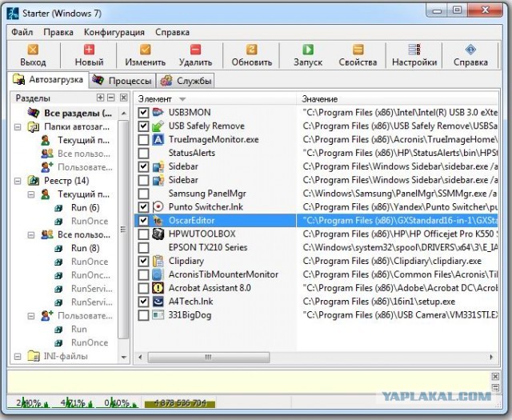Select Run (6) registry entry

(86, 208)
